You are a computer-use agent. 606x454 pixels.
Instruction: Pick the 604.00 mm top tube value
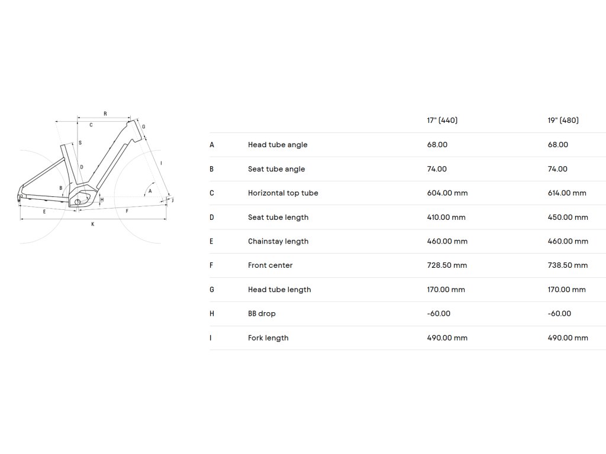coord(447,193)
